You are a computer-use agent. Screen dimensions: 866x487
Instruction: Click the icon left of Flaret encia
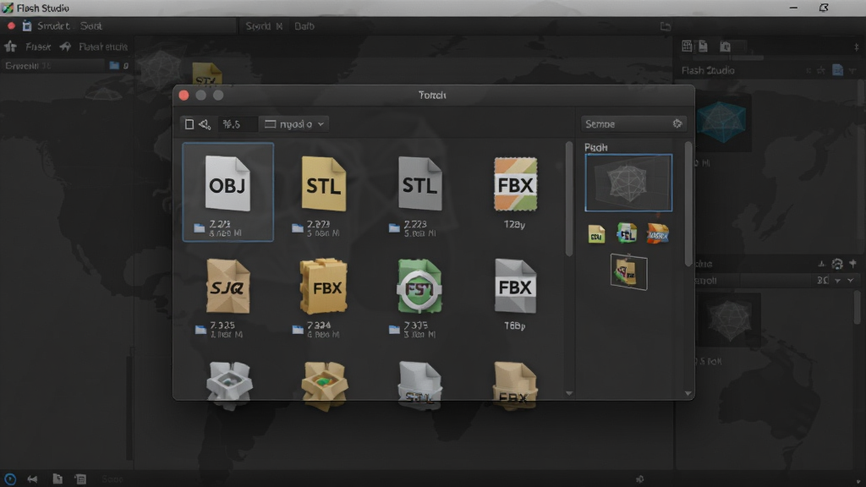click(x=66, y=47)
